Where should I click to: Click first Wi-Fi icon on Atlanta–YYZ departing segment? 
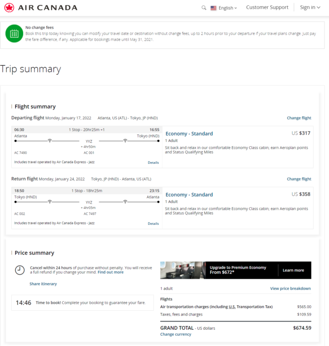click(x=50, y=140)
